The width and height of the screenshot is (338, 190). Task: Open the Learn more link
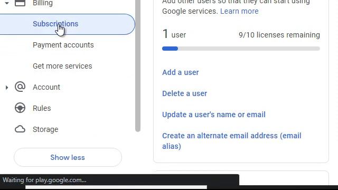[239, 11]
